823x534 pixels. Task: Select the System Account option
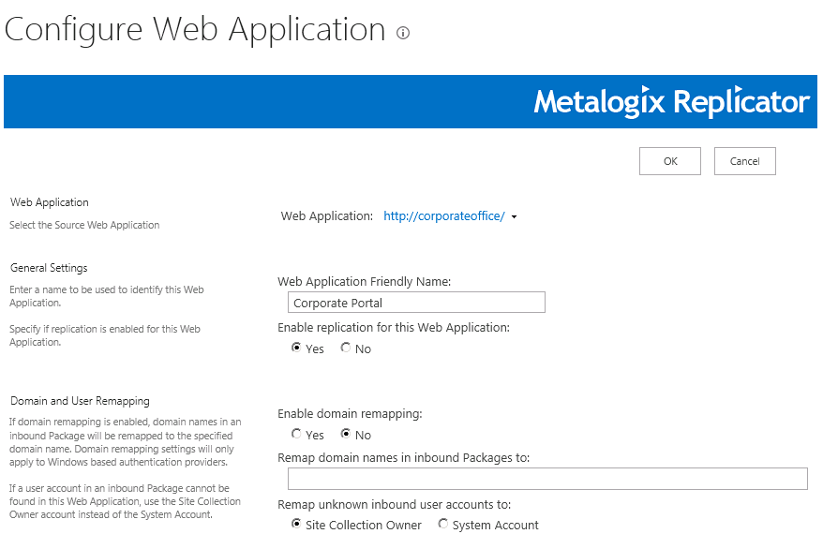tap(443, 525)
